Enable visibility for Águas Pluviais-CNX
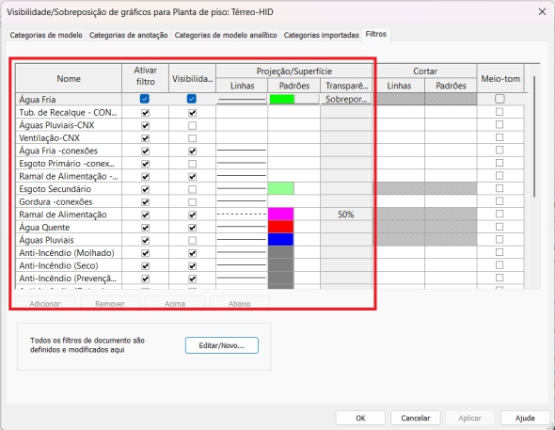 (x=192, y=125)
